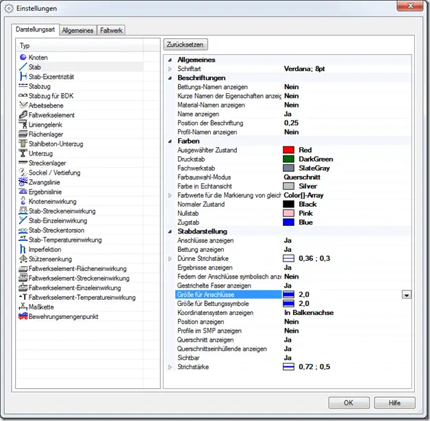Click the Stab-Temperatureinwirkung icon
This screenshot has height=421, width=430.
pos(23,239)
